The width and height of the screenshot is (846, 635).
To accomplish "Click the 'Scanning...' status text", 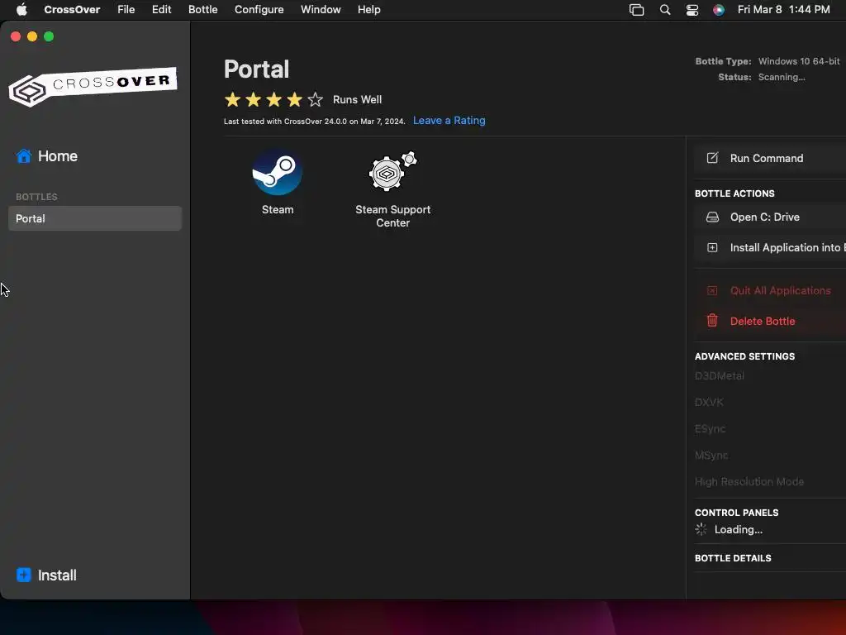I will click(x=782, y=77).
